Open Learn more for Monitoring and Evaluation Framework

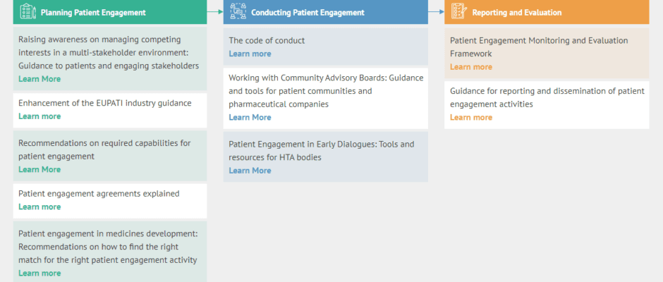click(471, 67)
